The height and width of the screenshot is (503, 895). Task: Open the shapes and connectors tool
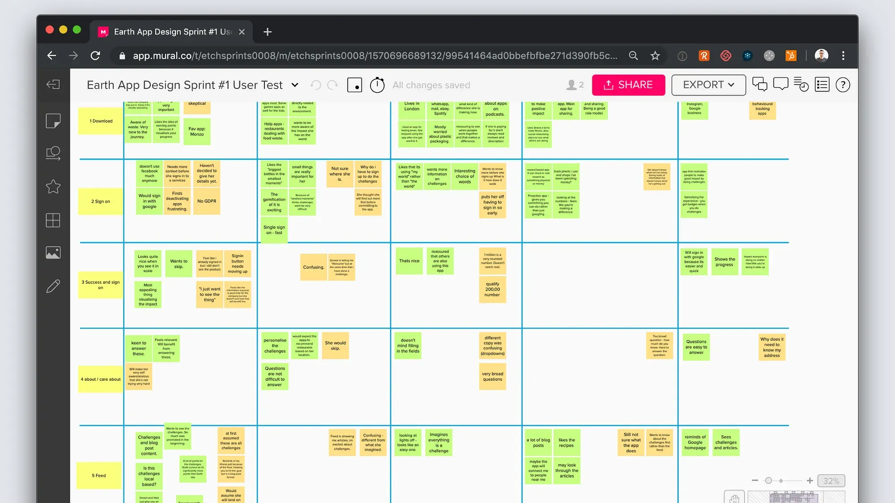click(53, 153)
